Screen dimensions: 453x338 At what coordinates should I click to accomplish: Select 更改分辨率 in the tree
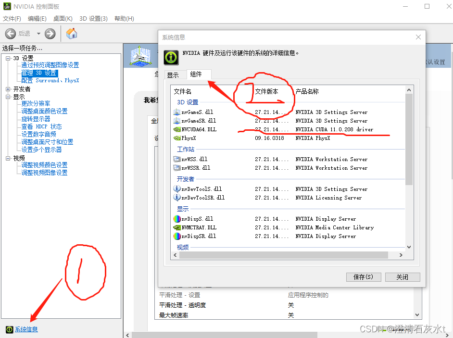(x=36, y=103)
